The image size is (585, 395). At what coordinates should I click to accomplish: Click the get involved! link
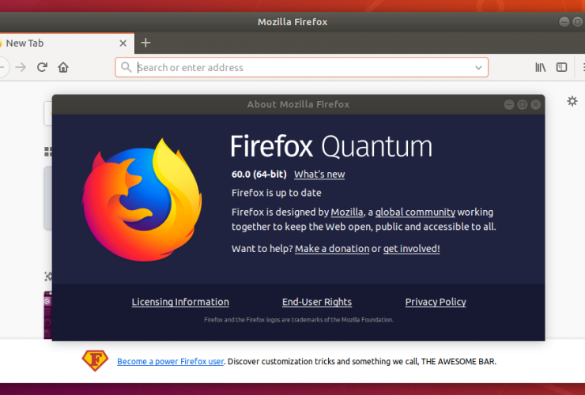[411, 248]
